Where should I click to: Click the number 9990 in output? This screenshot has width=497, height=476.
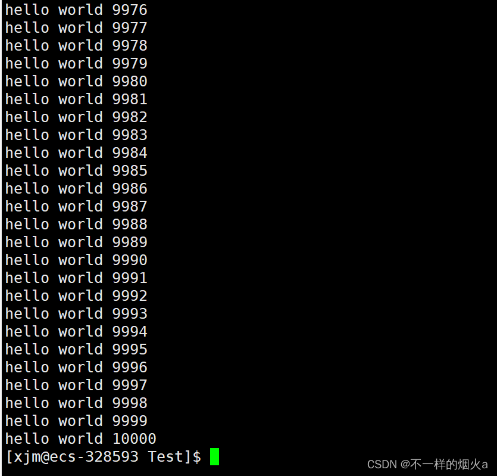[130, 260]
